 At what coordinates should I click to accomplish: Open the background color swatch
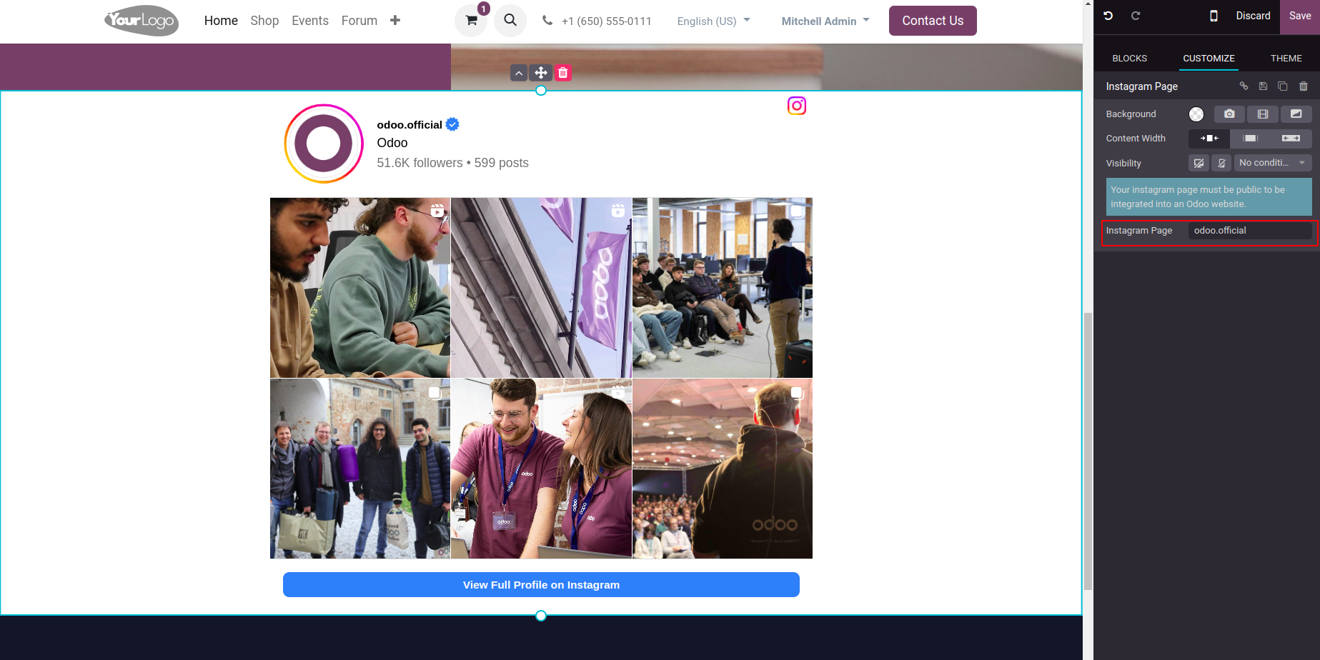tap(1196, 114)
